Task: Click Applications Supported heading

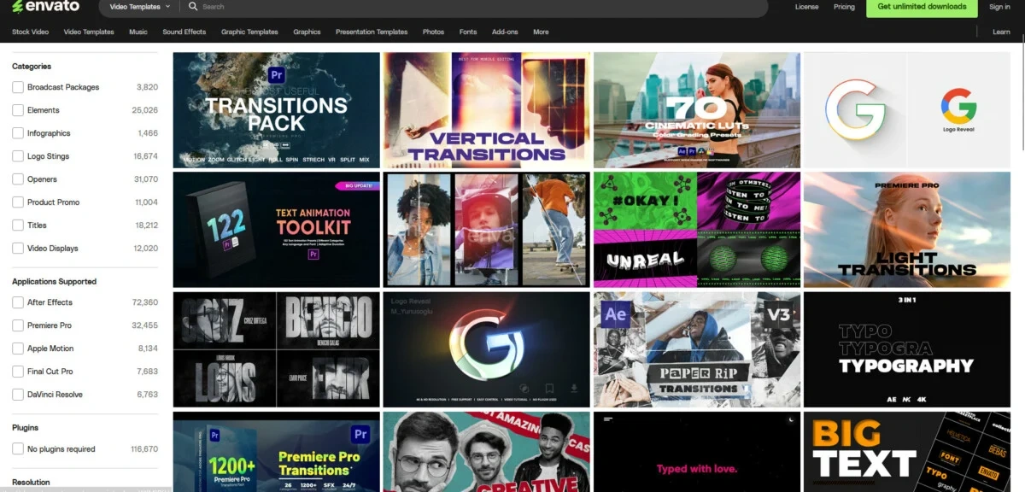Action: pos(54,281)
